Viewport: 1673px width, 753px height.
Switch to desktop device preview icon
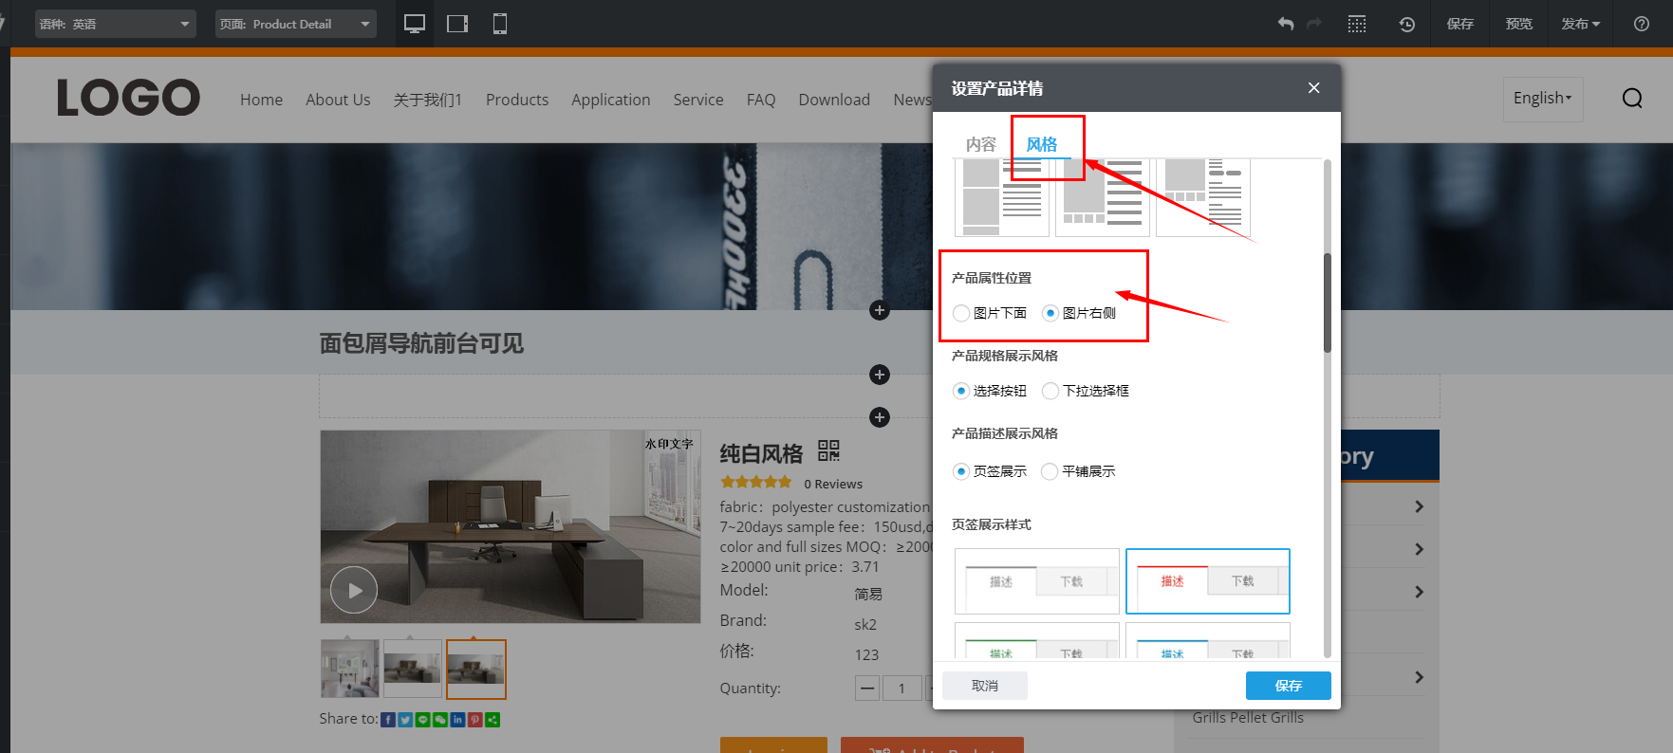coord(415,24)
